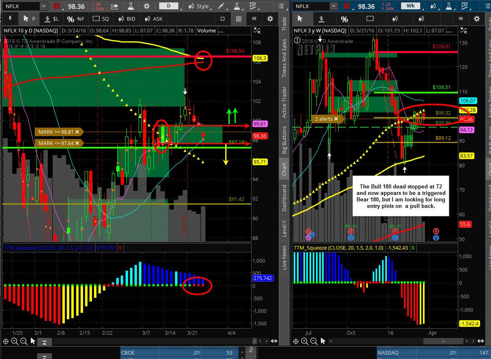The width and height of the screenshot is (491, 359).
Task: Open drawing settings gear in right chart toolbar
Action: 477,19
